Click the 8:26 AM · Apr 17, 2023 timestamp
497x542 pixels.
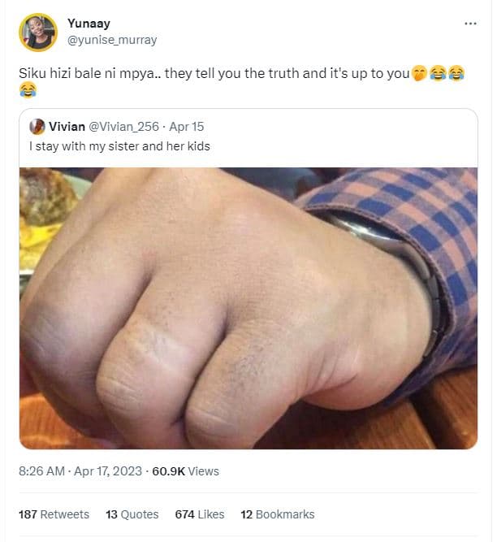[80, 471]
